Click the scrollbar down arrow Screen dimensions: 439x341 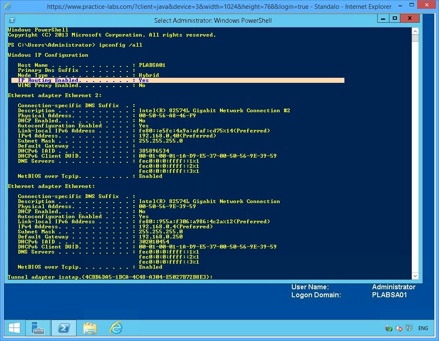(x=415, y=275)
